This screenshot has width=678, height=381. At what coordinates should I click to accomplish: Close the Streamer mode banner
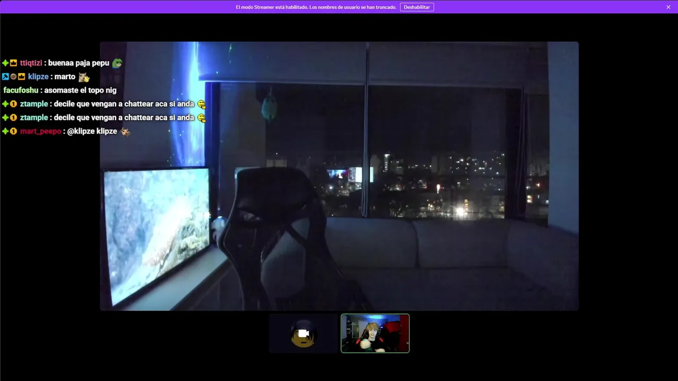pos(668,7)
